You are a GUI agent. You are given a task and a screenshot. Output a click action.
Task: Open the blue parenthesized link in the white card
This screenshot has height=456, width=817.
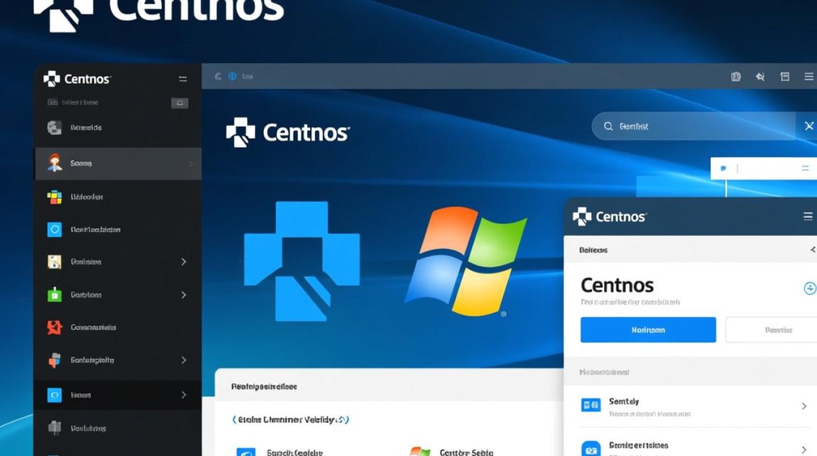point(291,420)
